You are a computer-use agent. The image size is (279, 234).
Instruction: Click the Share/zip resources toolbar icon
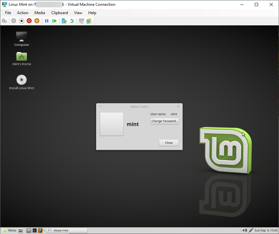coord(89,21)
